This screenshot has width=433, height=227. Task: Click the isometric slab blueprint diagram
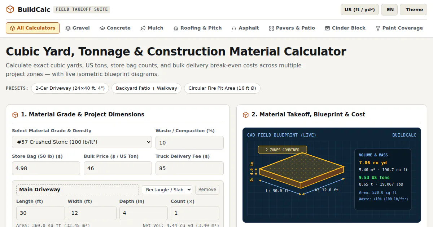(x=301, y=170)
